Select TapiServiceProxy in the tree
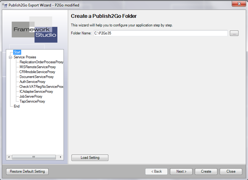Image resolution: width=248 pixels, height=180 pixels. click(x=32, y=101)
